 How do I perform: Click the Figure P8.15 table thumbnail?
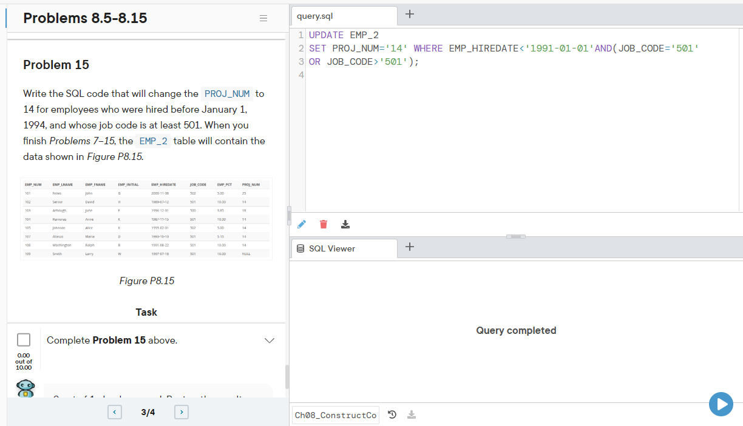click(x=147, y=219)
